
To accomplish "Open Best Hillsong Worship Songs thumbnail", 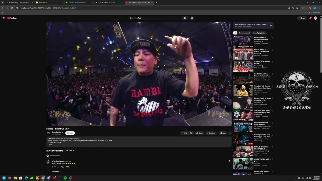I will (x=243, y=127).
